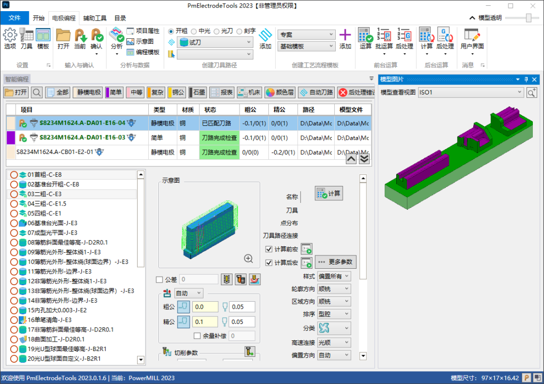This screenshot has width=544, height=384.
Task: Click the magnifier search icon in toolbar
Action: point(37,92)
